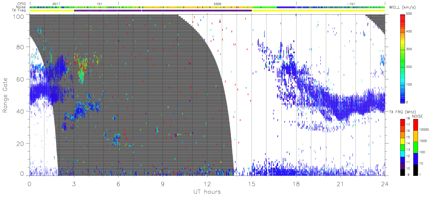Click the Noise row label at top left
Viewport: 433px width, 199px height.
22,7
